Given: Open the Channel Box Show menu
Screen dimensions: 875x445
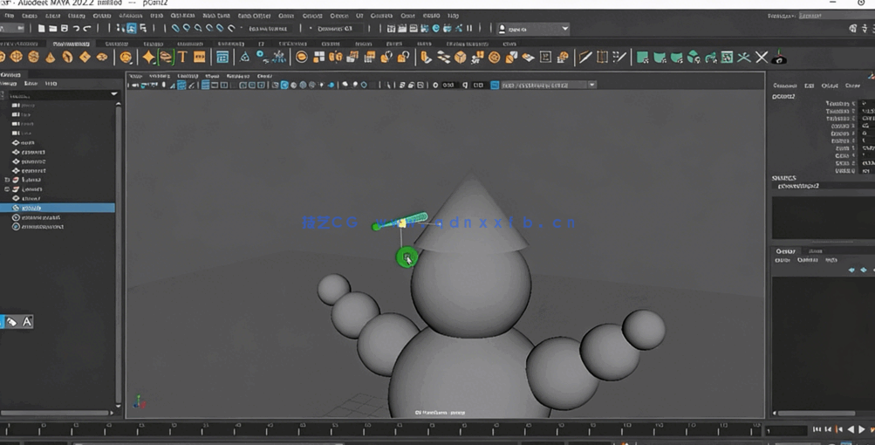Looking at the screenshot, I should (852, 86).
